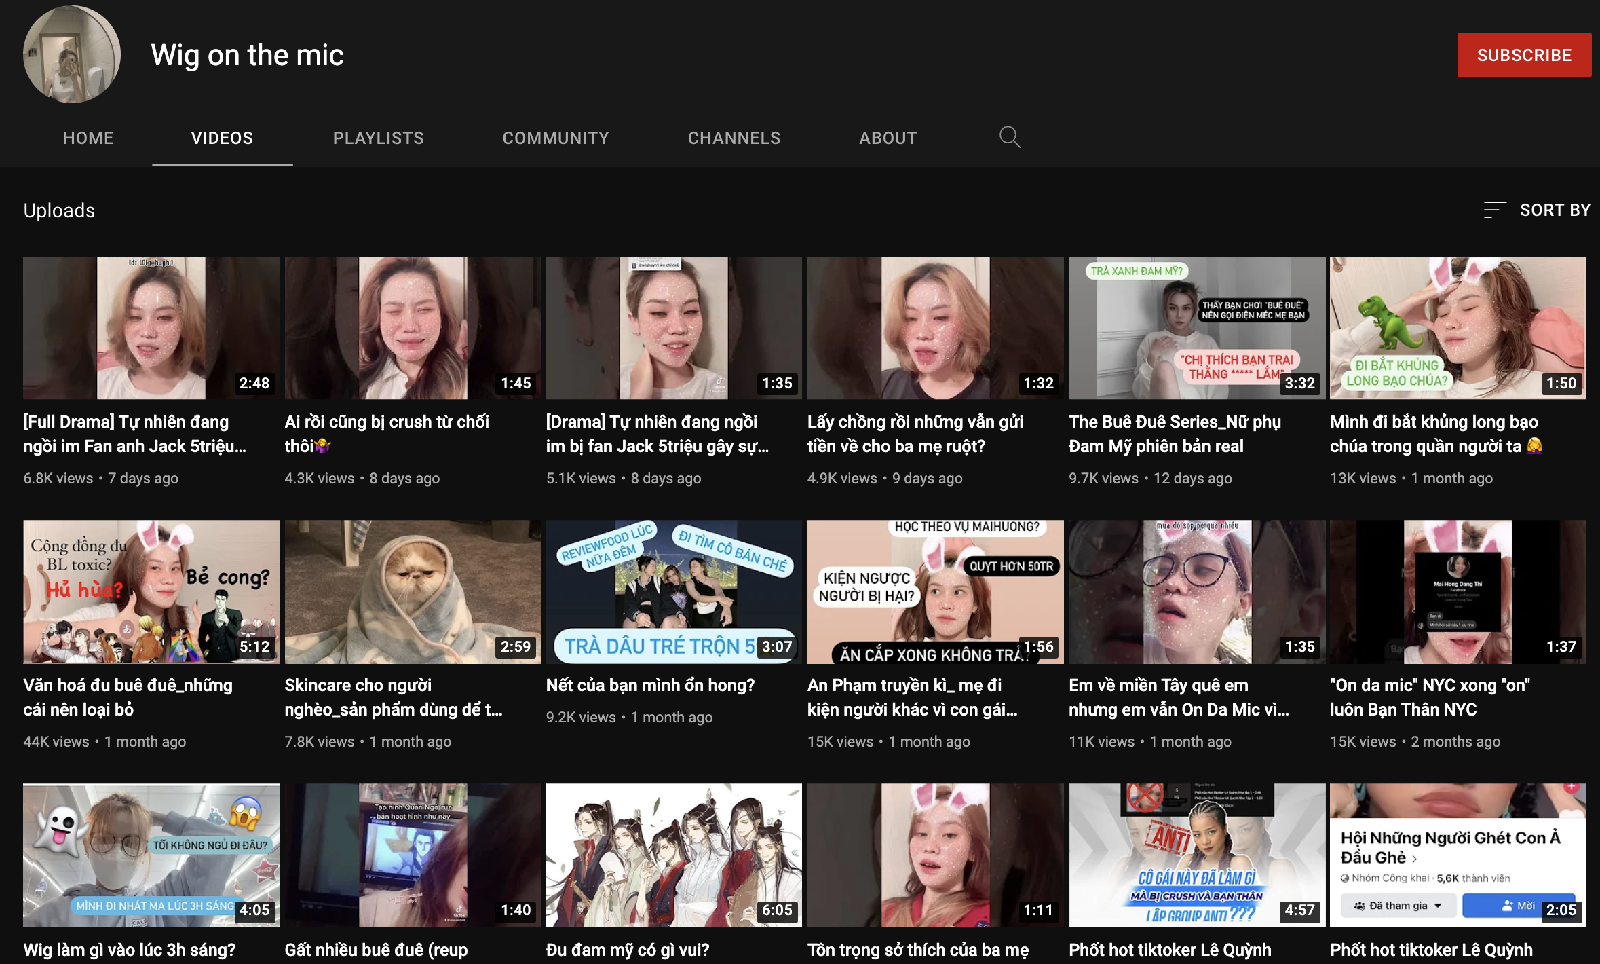Image resolution: width=1600 pixels, height=964 pixels.
Task: Open the Sort By dropdown
Action: point(1537,210)
